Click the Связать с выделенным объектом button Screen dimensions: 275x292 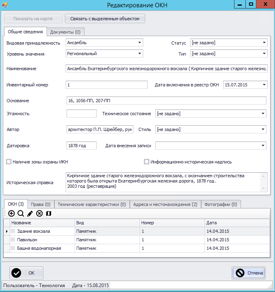[105, 19]
